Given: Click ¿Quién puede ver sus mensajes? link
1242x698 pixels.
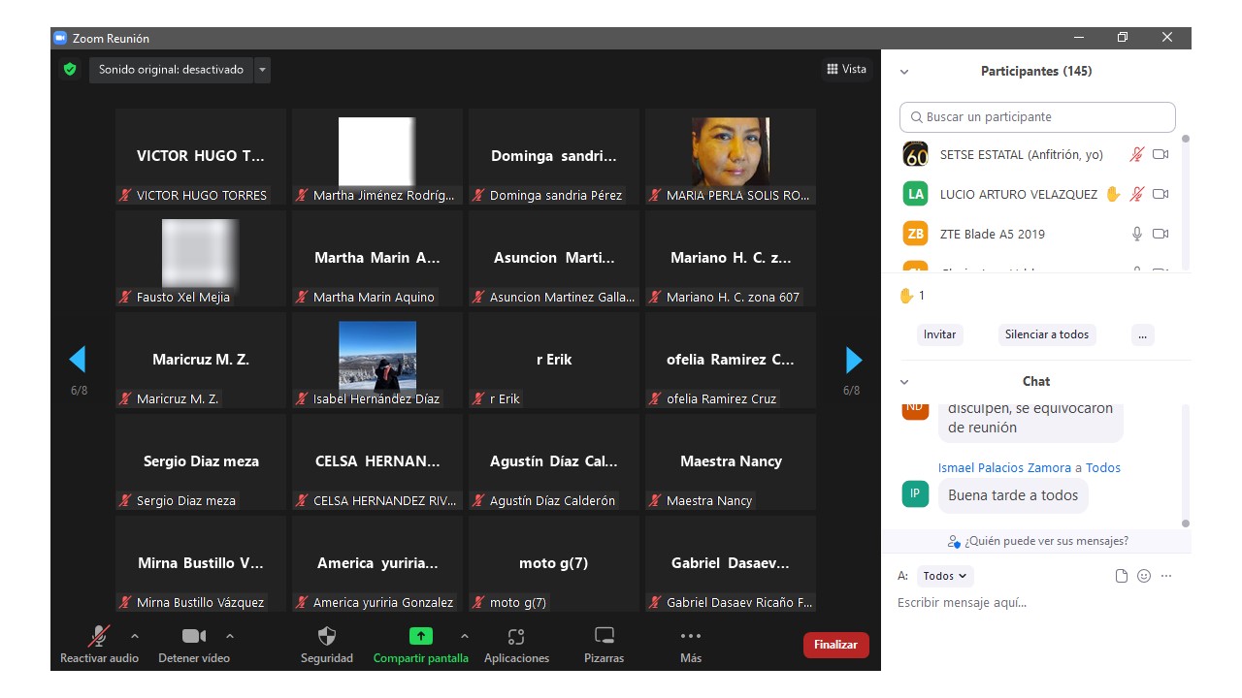Looking at the screenshot, I should [x=1038, y=541].
